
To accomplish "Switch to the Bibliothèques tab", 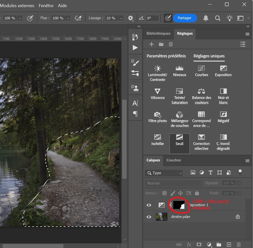I will click(158, 33).
